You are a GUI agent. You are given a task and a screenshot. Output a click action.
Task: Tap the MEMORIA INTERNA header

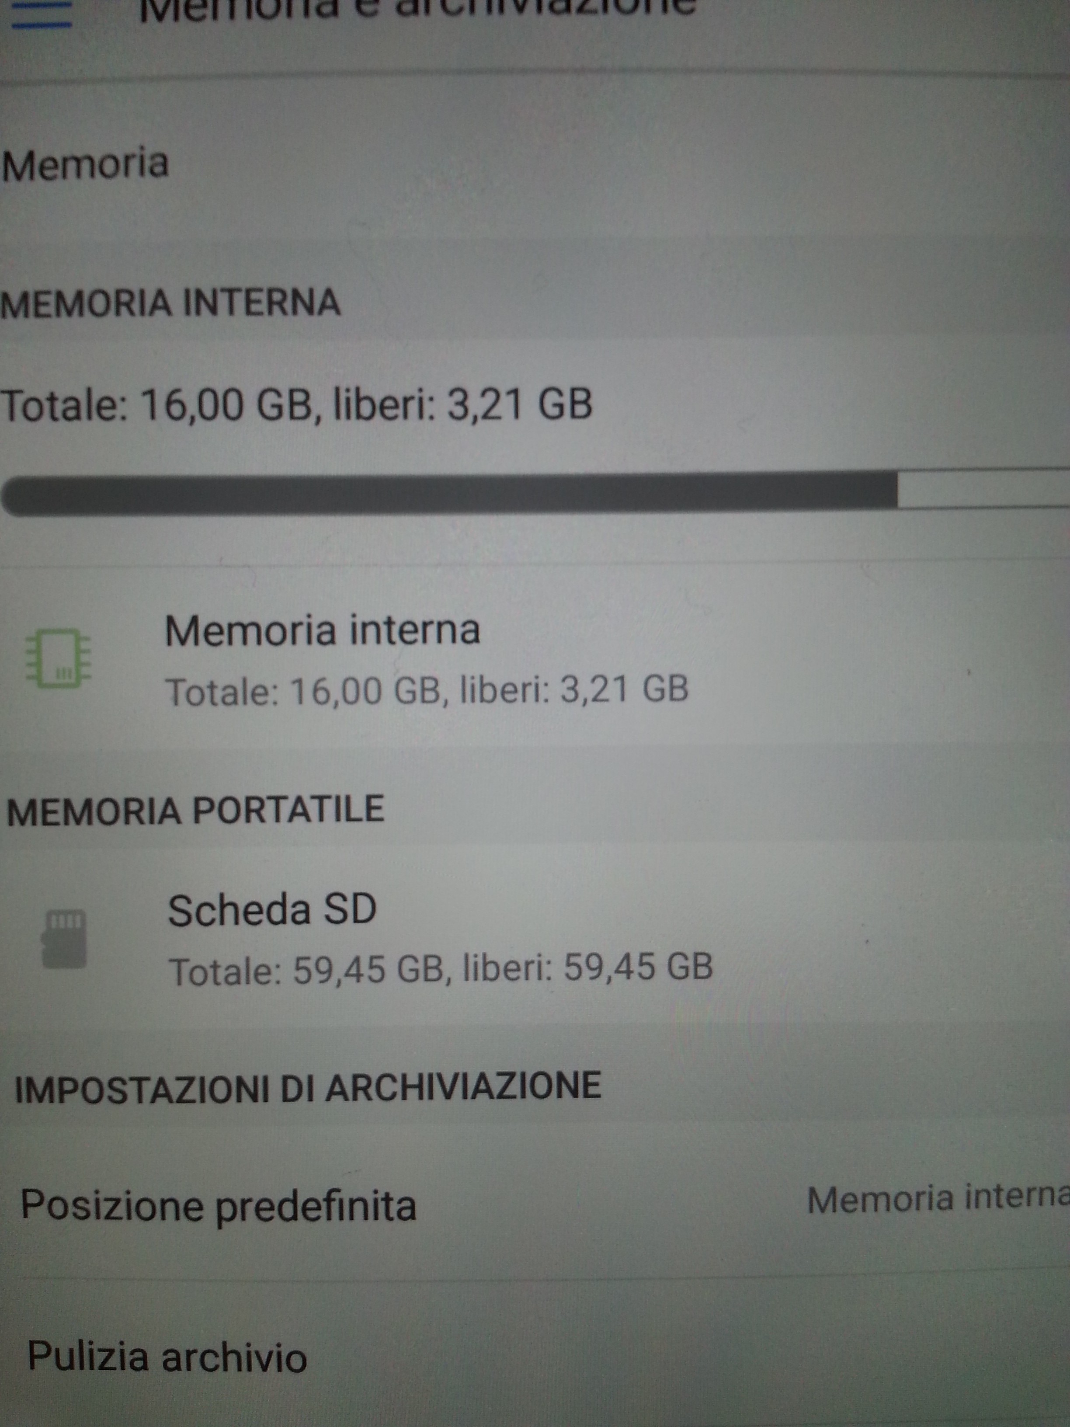pyautogui.click(x=170, y=303)
